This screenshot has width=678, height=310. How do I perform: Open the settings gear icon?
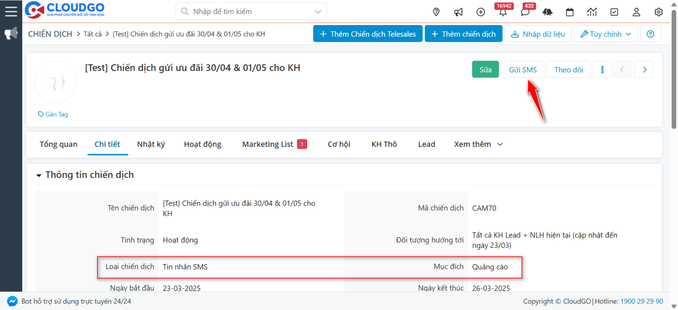[x=659, y=12]
